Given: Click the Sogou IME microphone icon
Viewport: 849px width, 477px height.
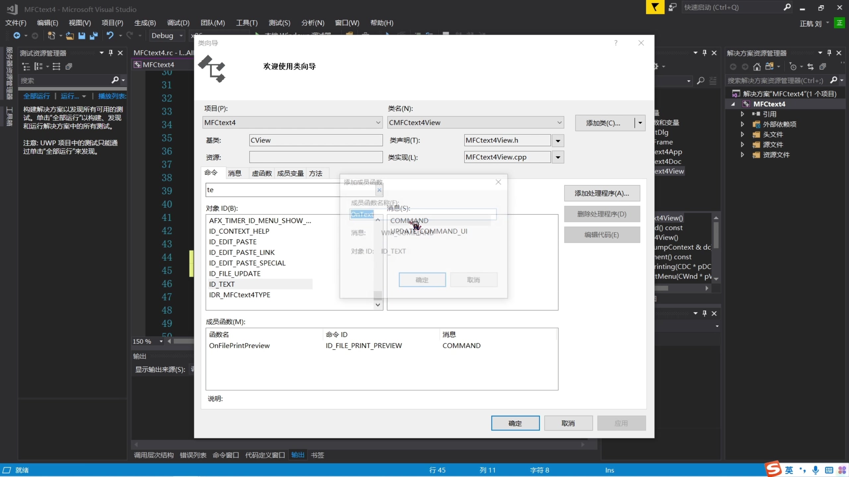Looking at the screenshot, I should pyautogui.click(x=816, y=470).
